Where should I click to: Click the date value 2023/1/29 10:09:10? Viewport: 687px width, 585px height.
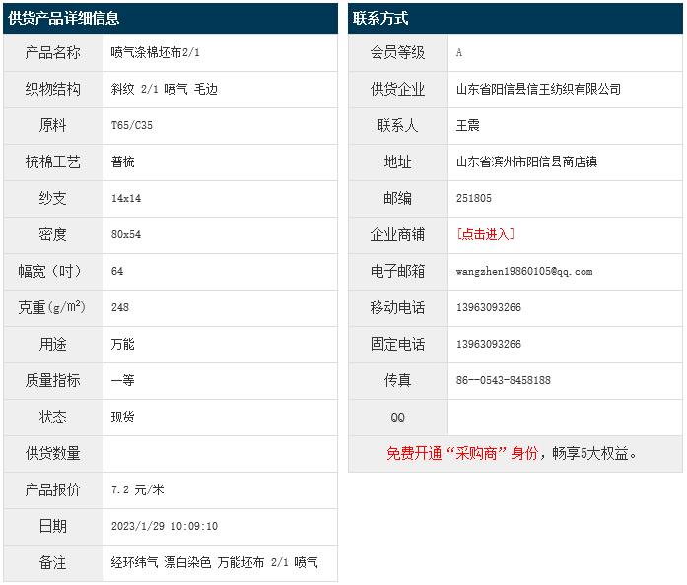[165, 526]
